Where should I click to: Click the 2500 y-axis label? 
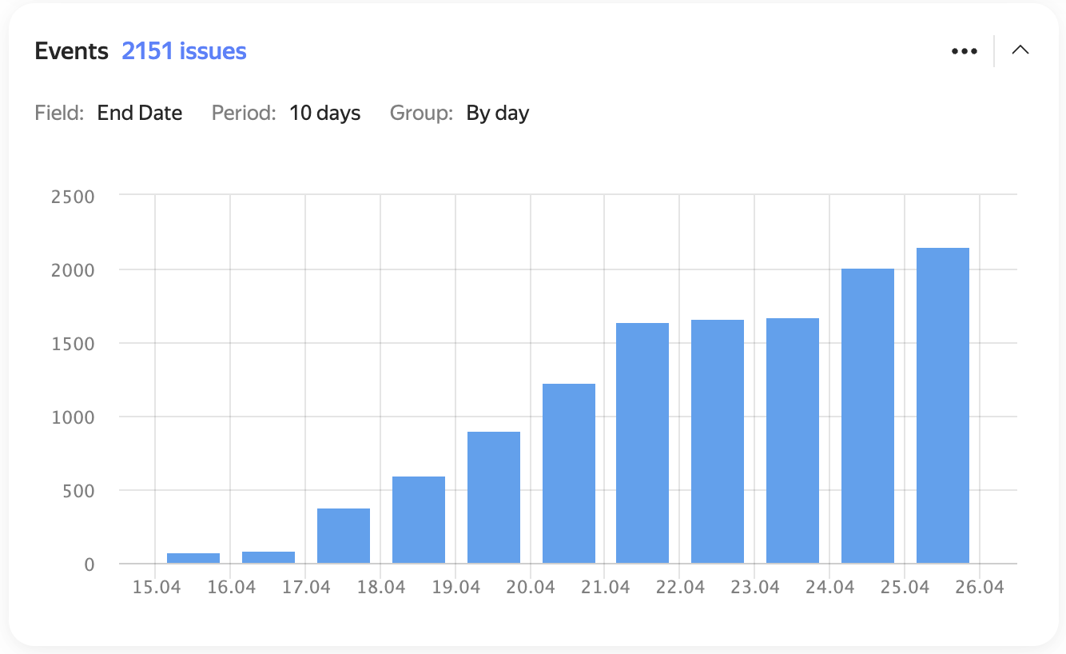(73, 196)
